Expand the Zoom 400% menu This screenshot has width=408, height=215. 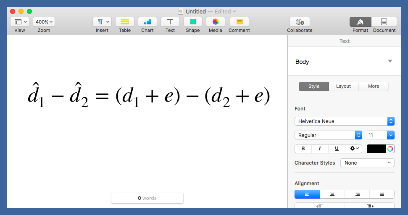[44, 22]
